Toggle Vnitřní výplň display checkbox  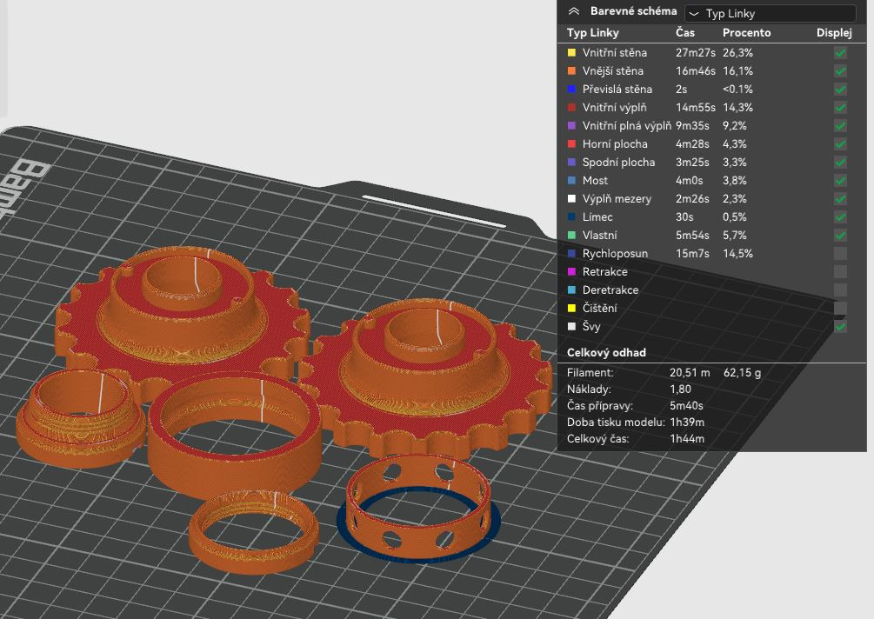coord(840,108)
